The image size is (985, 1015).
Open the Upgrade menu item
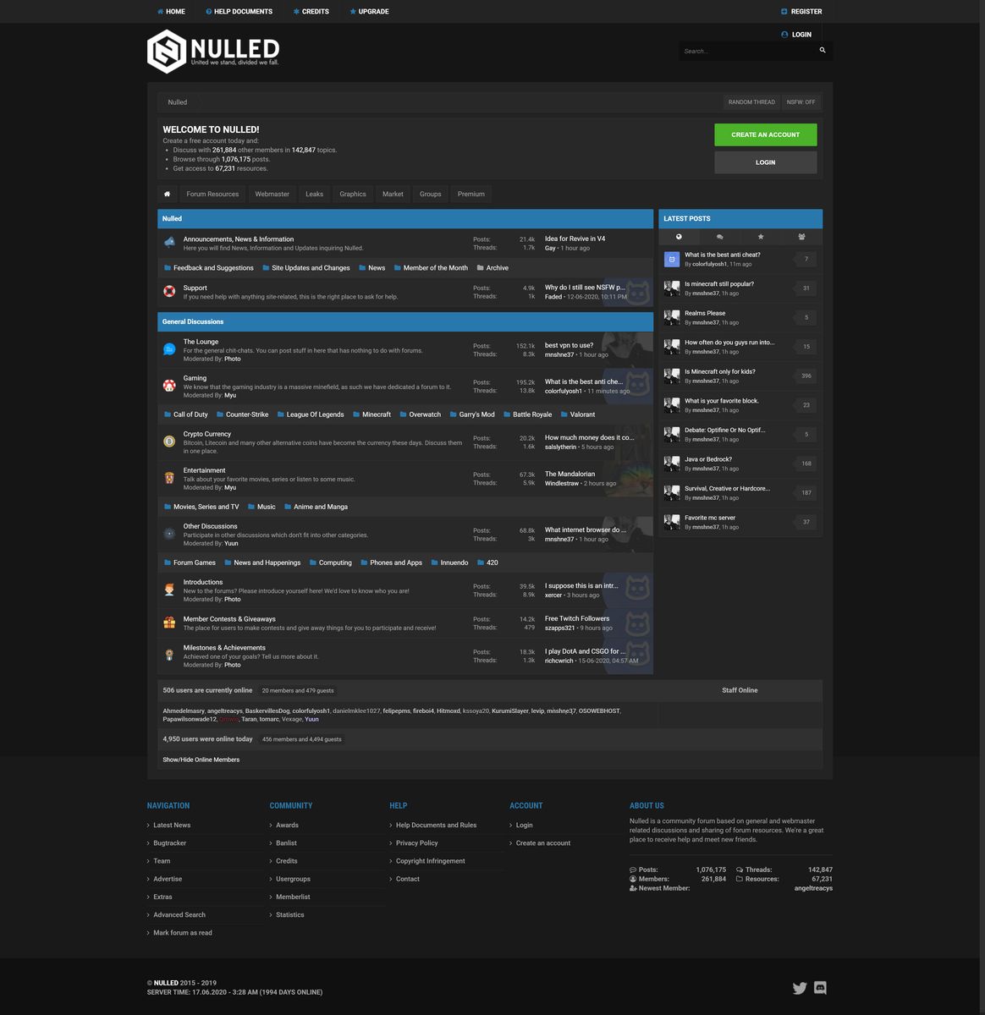[369, 11]
